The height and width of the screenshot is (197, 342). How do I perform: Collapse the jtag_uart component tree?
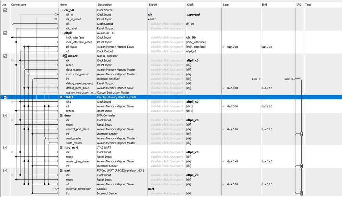(61, 147)
